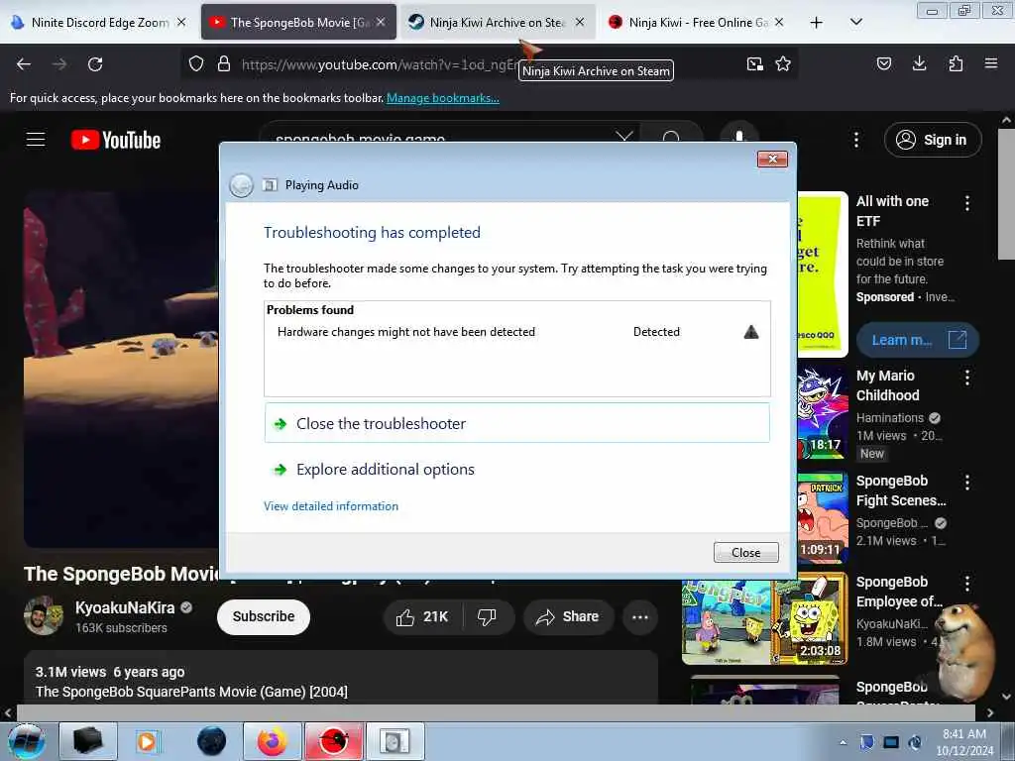
Task: Click the Sign in button
Action: pos(933,140)
